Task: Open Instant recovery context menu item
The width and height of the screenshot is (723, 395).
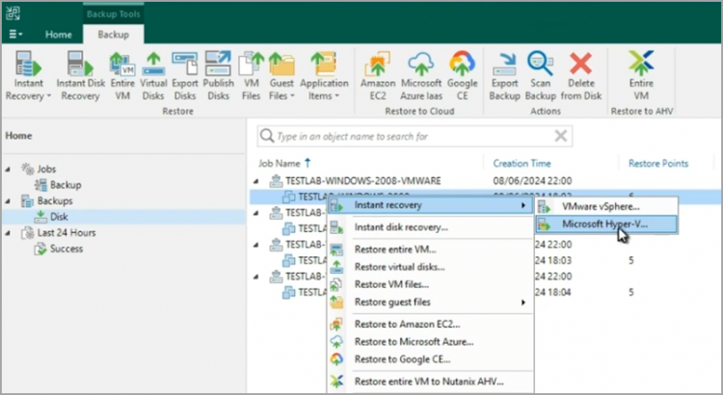Action: 430,205
